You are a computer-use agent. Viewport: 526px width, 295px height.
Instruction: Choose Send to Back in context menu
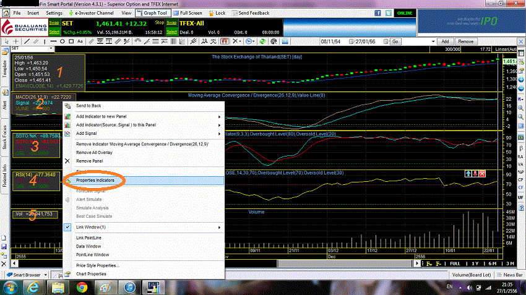tap(144, 106)
